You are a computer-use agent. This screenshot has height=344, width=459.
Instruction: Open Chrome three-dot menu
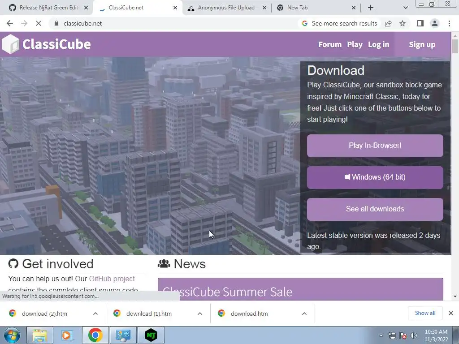pos(449,23)
